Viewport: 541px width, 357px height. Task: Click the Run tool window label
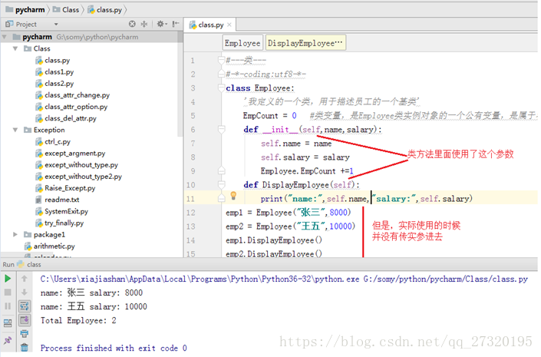tap(8, 264)
